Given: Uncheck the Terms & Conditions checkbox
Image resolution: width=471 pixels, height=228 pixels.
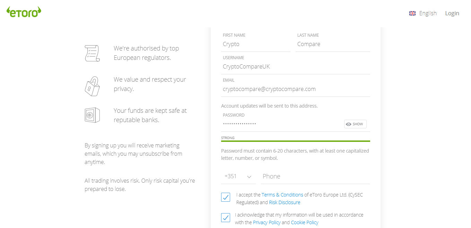Looking at the screenshot, I should point(226,197).
